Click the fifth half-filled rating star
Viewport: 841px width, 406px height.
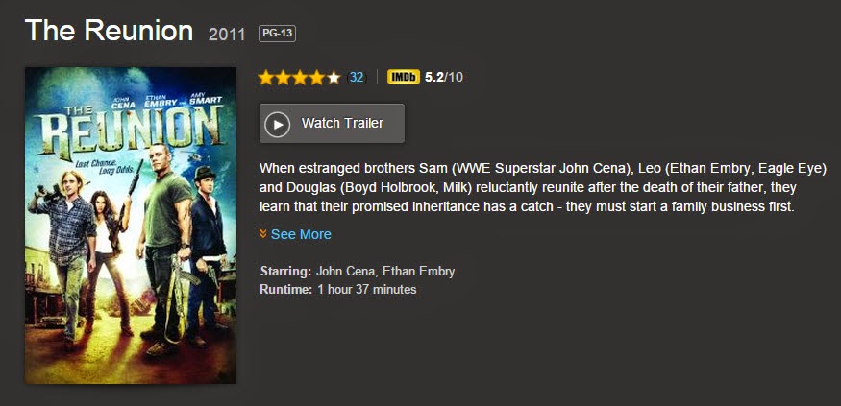click(334, 78)
